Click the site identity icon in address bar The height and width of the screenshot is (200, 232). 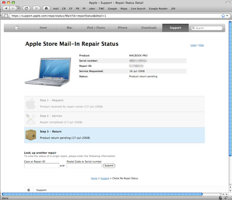click(6, 16)
